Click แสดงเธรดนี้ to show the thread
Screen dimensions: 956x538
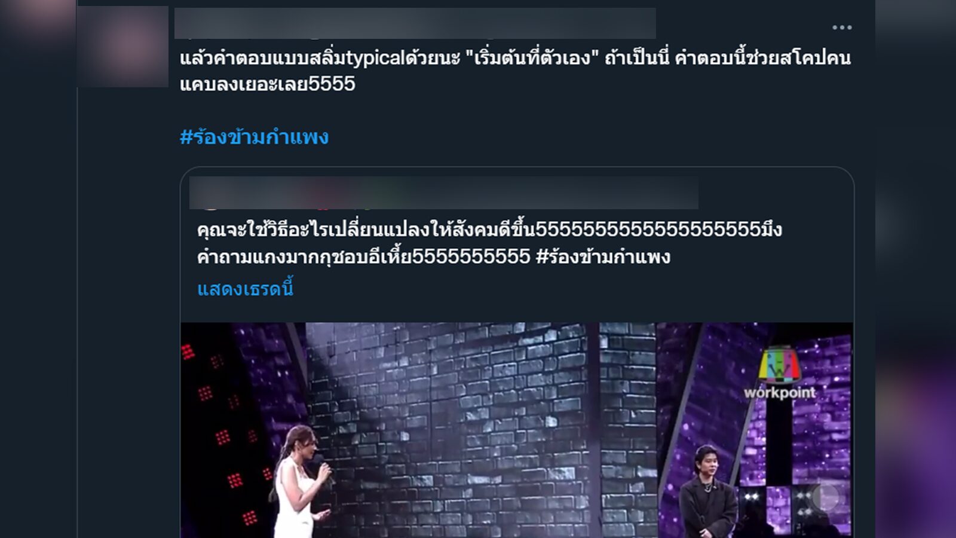245,289
